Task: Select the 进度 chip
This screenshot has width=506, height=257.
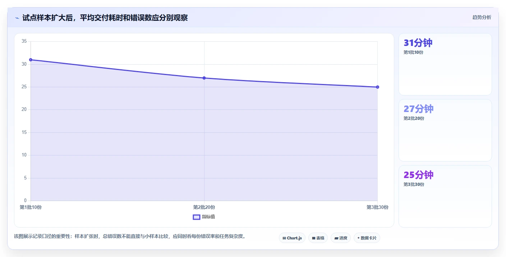Action: [x=341, y=238]
